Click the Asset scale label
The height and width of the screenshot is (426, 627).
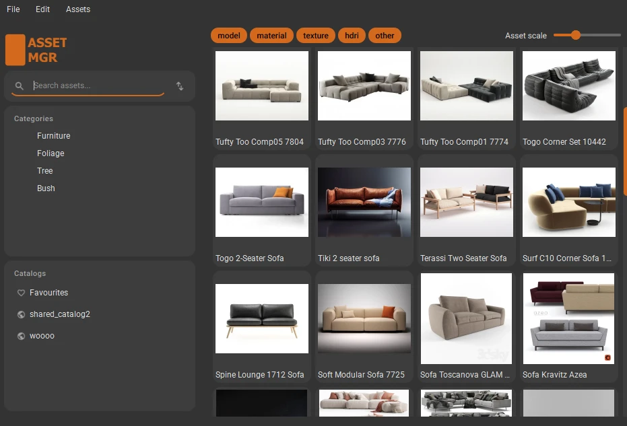526,36
